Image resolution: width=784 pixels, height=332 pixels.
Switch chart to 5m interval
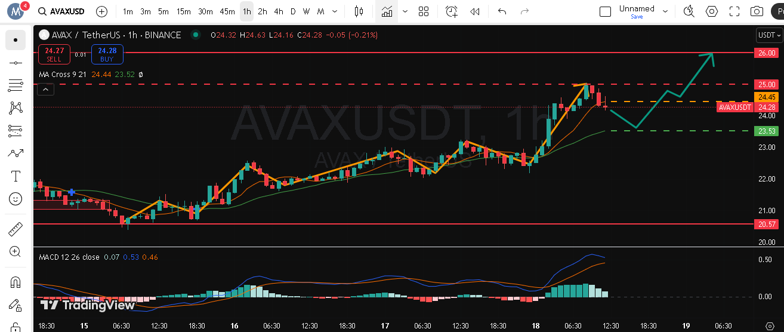(163, 11)
